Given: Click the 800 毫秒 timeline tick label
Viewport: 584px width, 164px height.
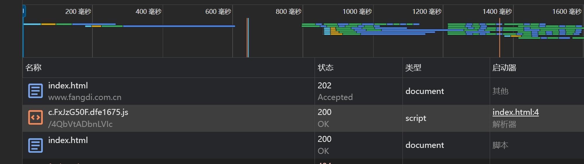Looking at the screenshot, I should [x=288, y=12].
